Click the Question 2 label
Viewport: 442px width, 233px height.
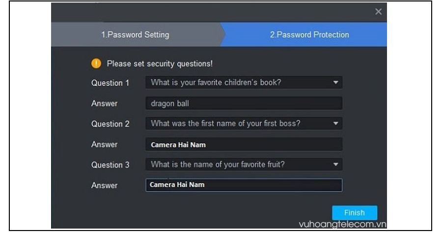(x=110, y=124)
